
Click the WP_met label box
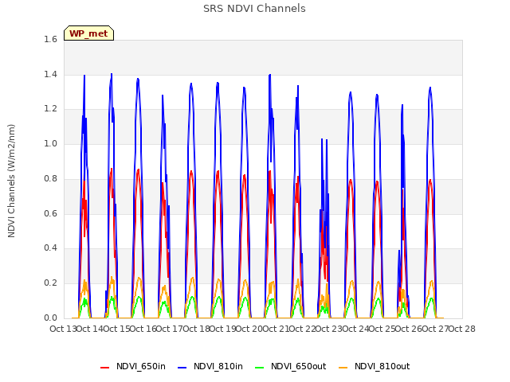(x=88, y=33)
